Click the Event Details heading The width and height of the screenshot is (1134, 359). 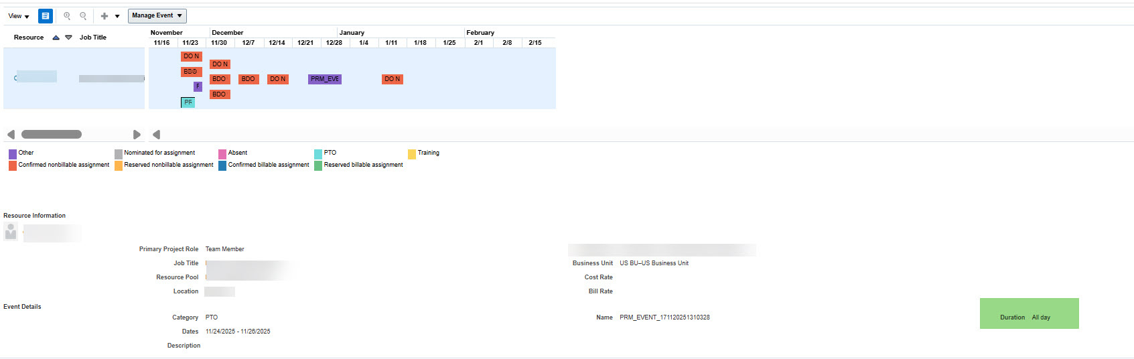22,307
